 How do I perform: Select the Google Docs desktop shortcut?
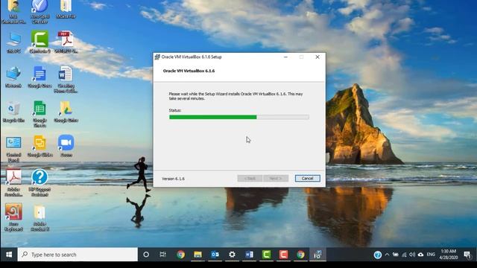click(40, 77)
